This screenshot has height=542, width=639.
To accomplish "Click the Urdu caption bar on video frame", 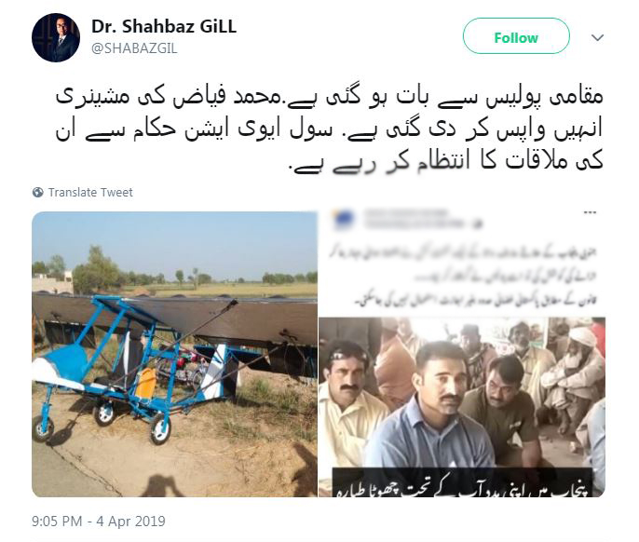I will coord(462,483).
